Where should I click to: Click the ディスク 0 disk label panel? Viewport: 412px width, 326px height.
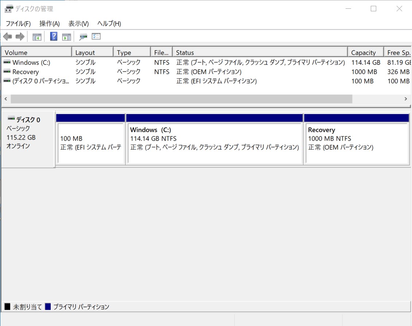[x=28, y=139]
